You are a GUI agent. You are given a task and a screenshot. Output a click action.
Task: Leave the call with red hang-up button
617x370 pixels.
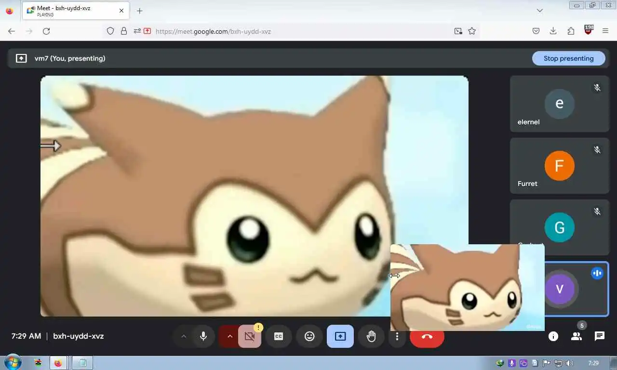point(427,336)
